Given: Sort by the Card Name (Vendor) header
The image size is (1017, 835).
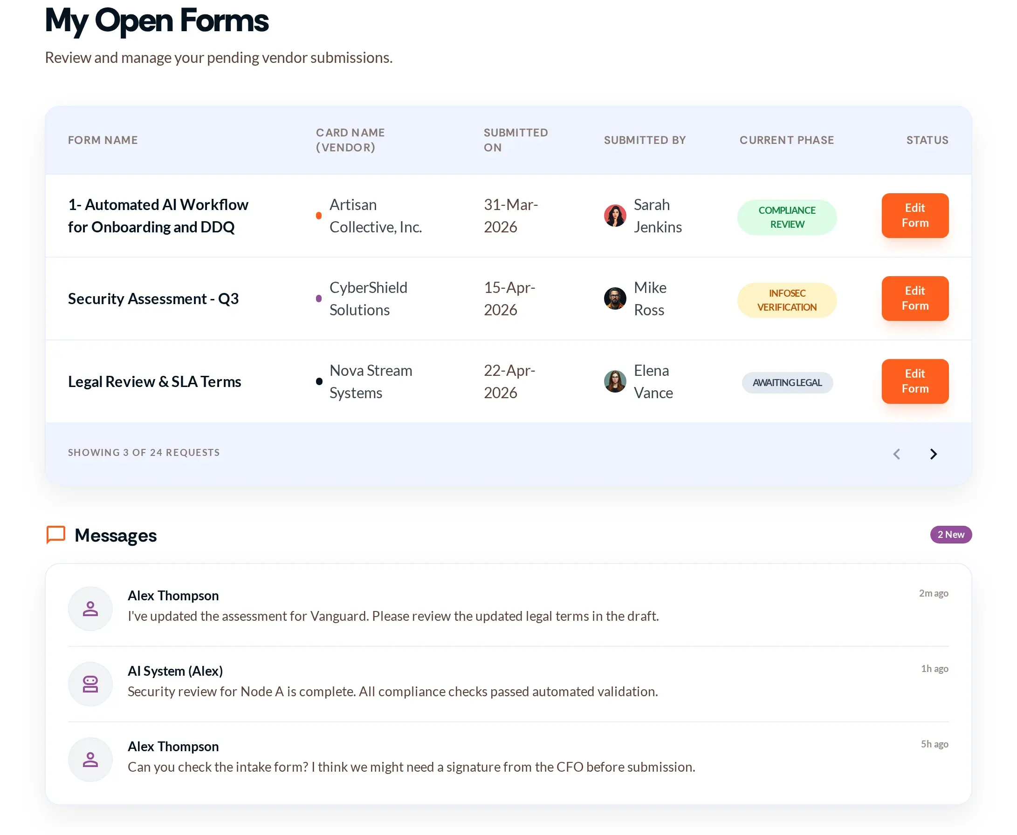Looking at the screenshot, I should click(350, 140).
